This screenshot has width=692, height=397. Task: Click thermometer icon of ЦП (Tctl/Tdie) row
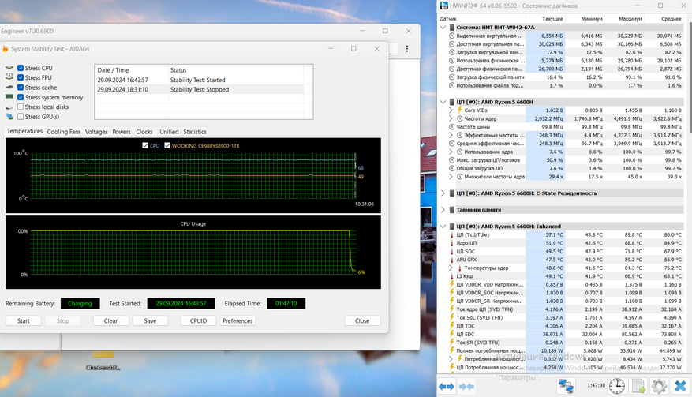click(452, 235)
